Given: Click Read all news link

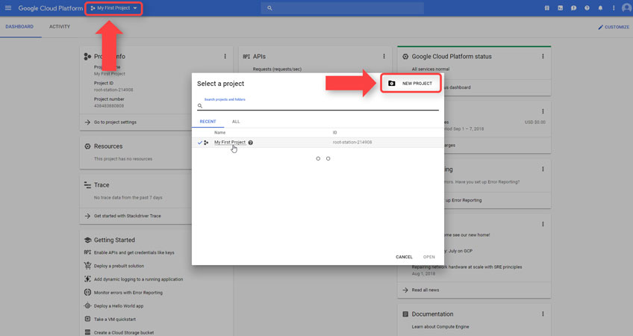Looking at the screenshot, I should point(425,290).
